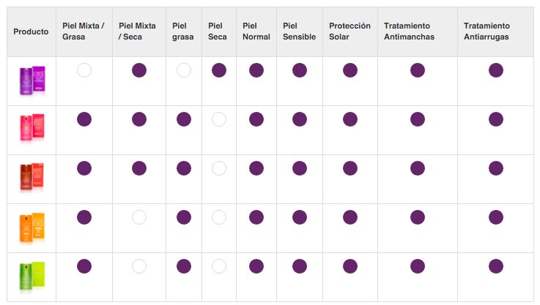Click filled Antiarrugas dot for red product
This screenshot has height=305, width=540.
(496, 168)
